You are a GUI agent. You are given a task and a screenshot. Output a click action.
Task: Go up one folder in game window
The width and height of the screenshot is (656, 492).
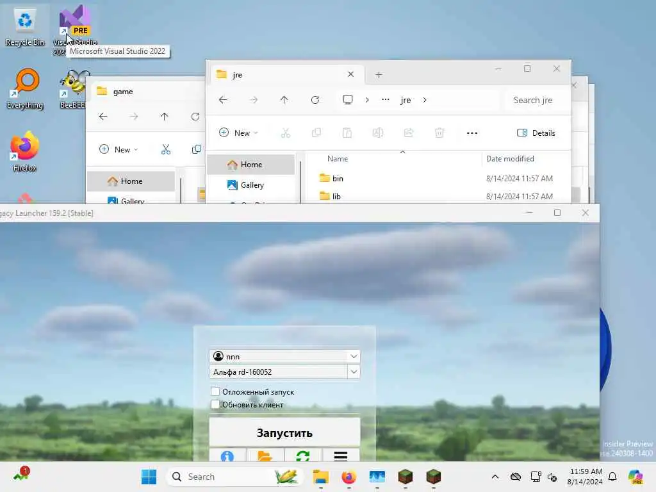tap(164, 117)
